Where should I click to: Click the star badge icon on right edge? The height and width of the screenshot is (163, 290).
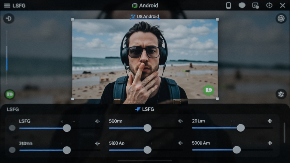[281, 94]
